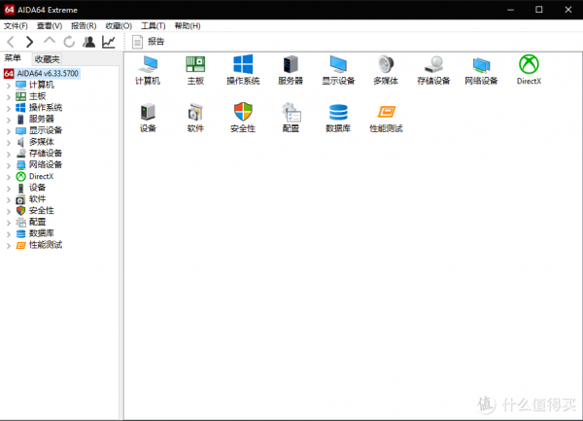Switch to the 收藏夹 tab

47,59
